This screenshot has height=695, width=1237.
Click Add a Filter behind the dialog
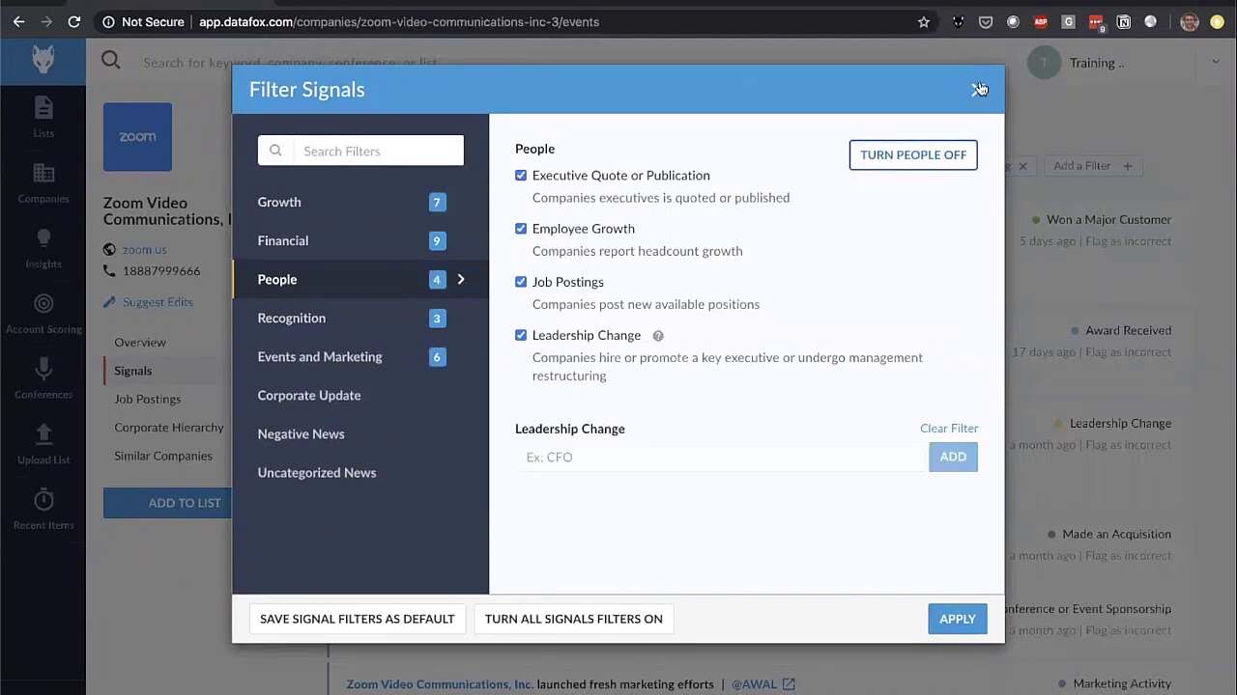[x=1092, y=166]
